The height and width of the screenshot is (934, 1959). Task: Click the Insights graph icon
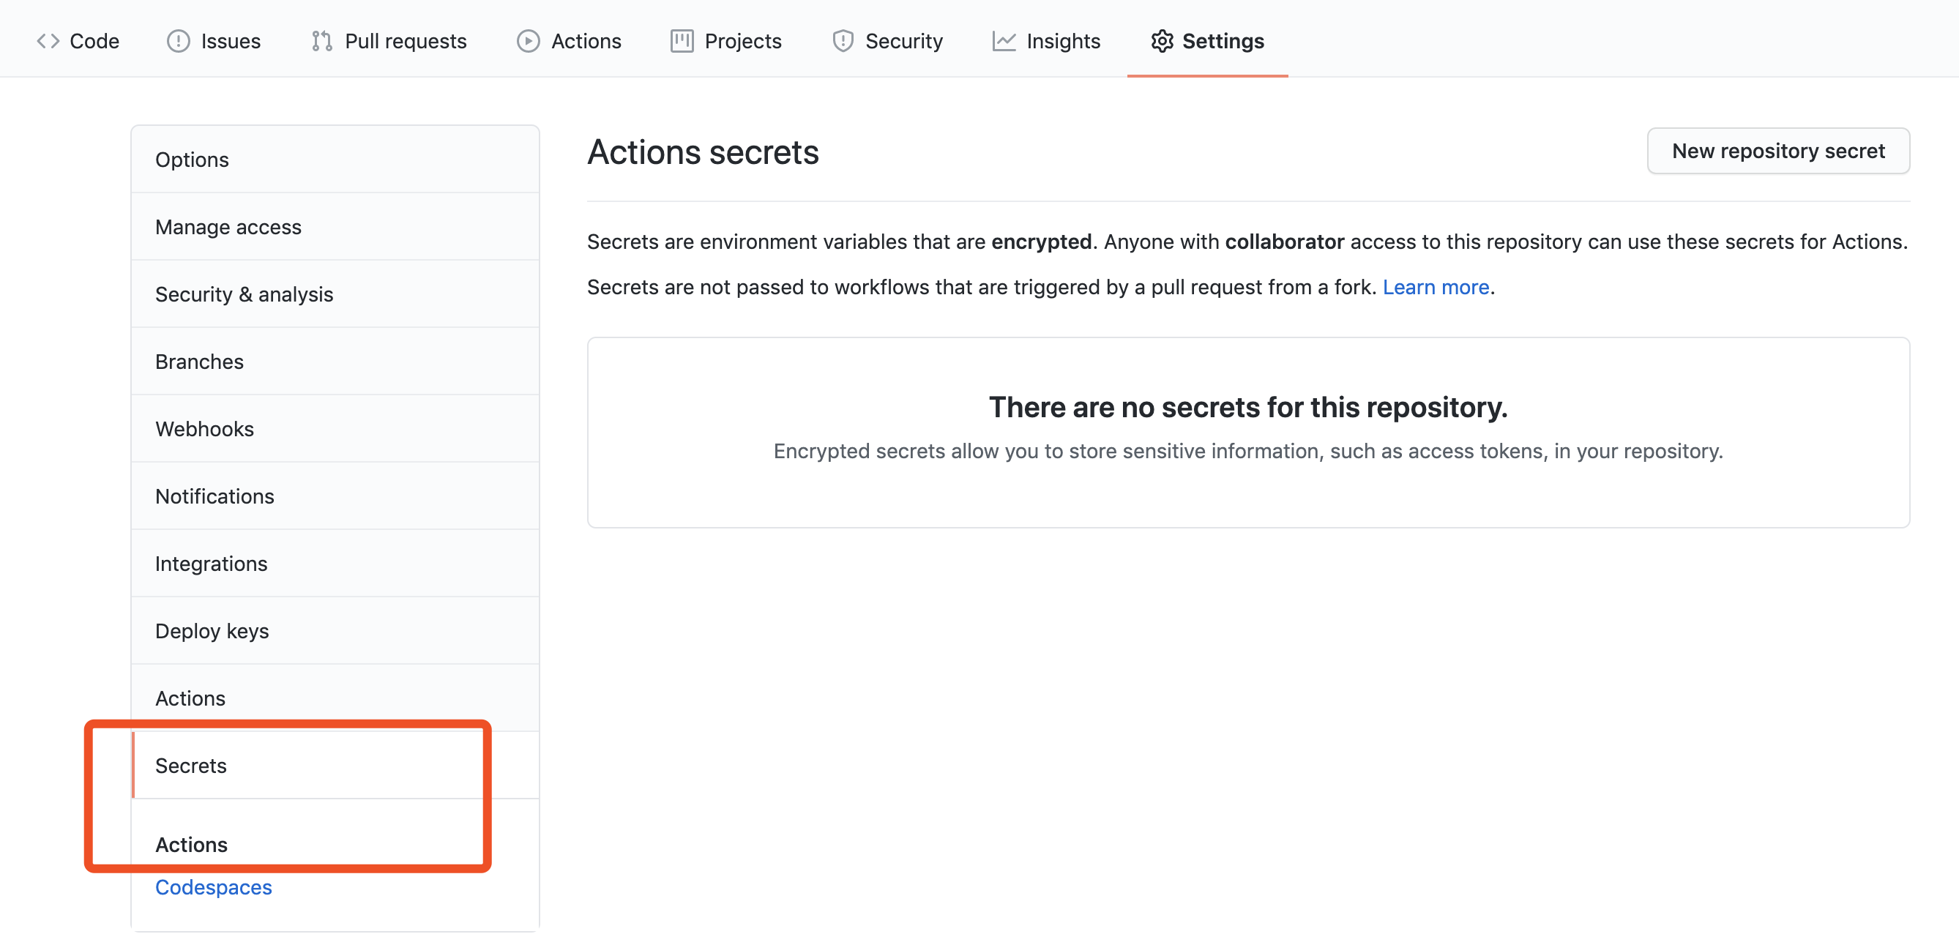(x=1003, y=41)
